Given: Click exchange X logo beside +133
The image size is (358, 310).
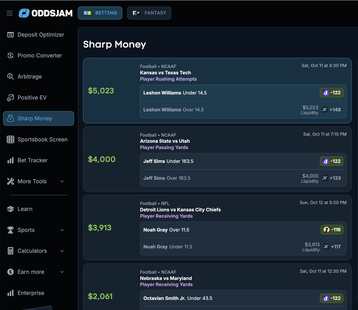Looking at the screenshot, I should click(325, 178).
